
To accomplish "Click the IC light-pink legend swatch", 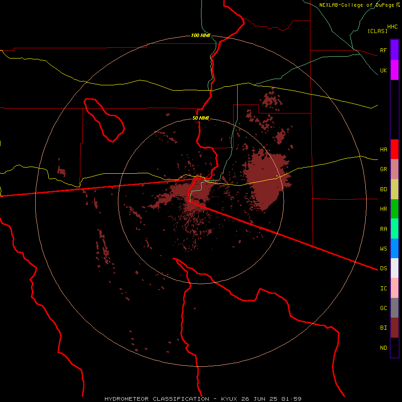I will click(394, 288).
